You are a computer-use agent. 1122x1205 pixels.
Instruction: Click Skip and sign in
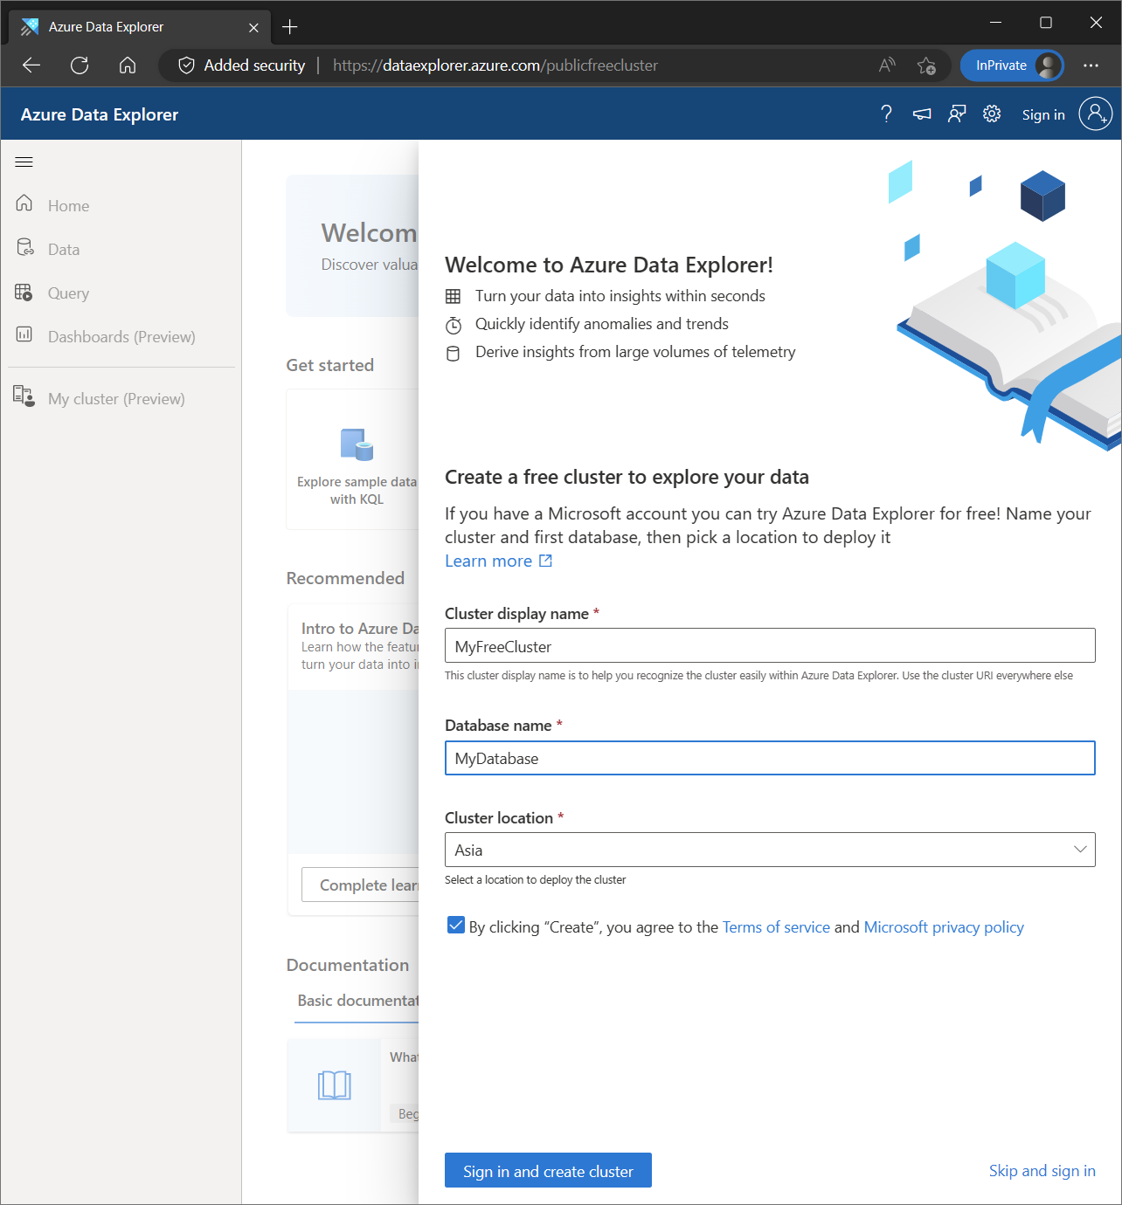(x=1042, y=1171)
